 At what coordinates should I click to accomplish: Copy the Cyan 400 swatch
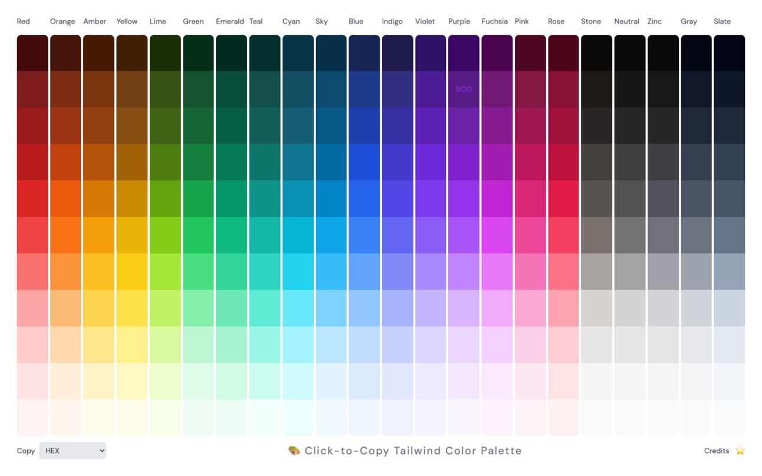point(298,272)
